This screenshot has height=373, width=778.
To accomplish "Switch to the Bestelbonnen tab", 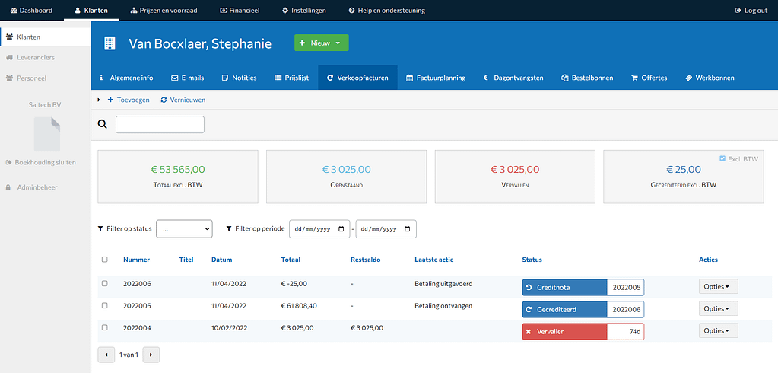I will [587, 78].
